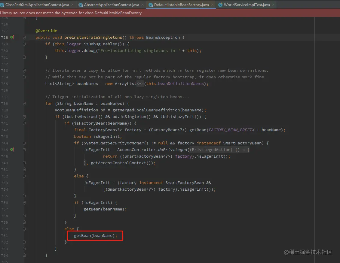Collapse the isDebugEnabled if block at line 729
Viewport: 340px width, 263px height.
(24, 44)
